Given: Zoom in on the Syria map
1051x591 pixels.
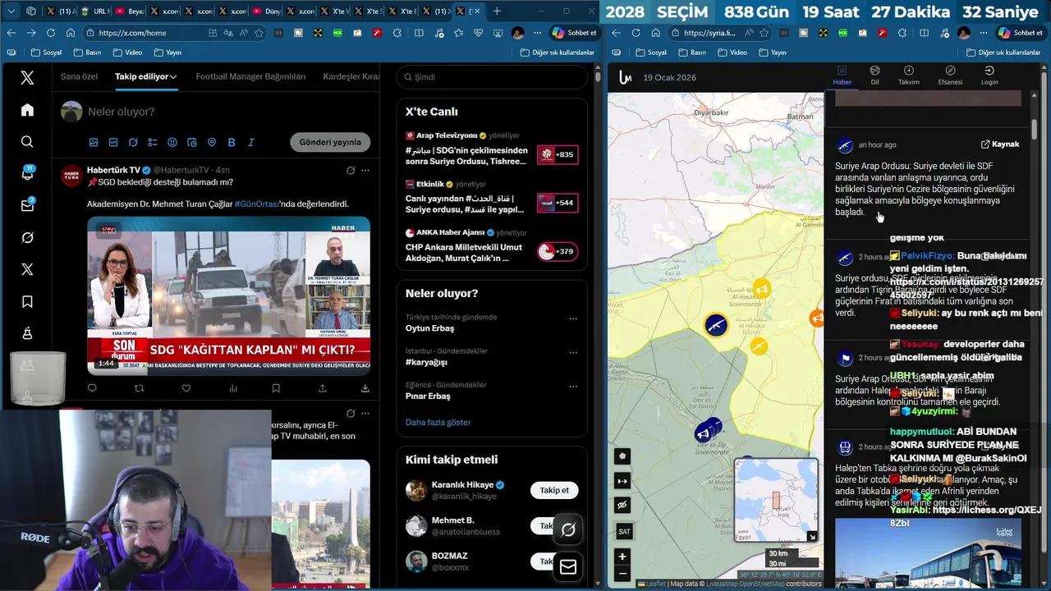Looking at the screenshot, I should click(x=622, y=557).
